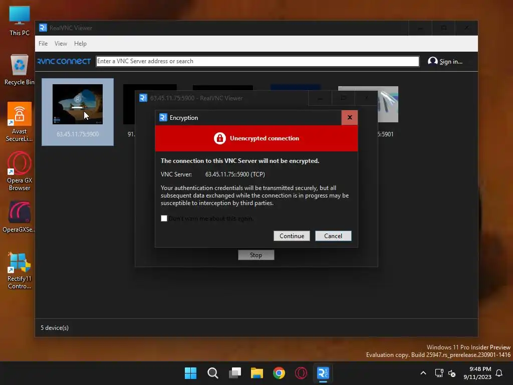
Task: Open This PC desktop icon
Action: pyautogui.click(x=20, y=21)
